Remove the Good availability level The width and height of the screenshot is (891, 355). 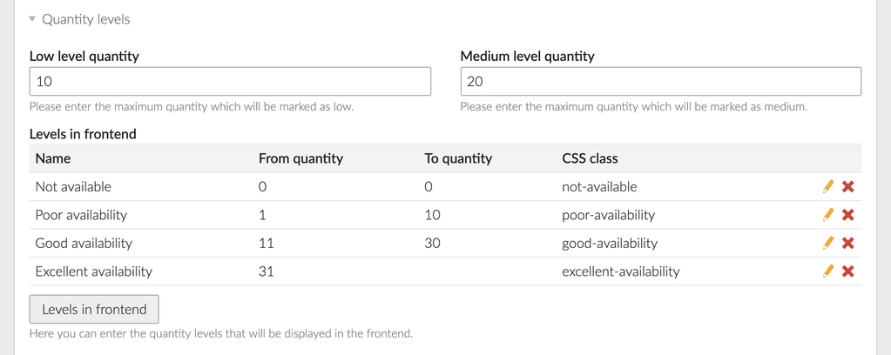pyautogui.click(x=847, y=243)
